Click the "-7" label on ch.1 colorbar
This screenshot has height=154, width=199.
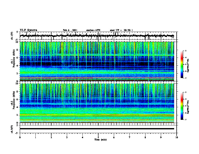pyautogui.click(x=185, y=78)
